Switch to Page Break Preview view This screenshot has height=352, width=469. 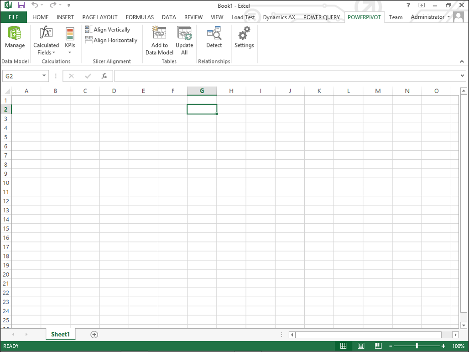378,346
